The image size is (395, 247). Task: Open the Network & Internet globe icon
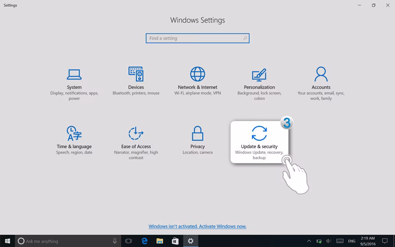coord(197,74)
